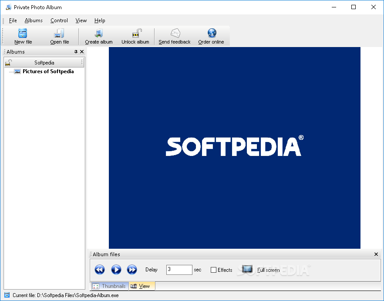384x301 pixels.
Task: Open the View menu
Action: [81, 20]
